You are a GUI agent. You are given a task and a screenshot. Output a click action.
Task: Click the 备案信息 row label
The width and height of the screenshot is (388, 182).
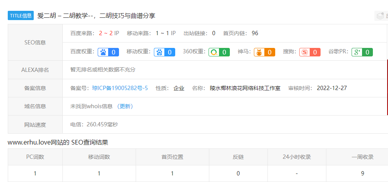35,88
